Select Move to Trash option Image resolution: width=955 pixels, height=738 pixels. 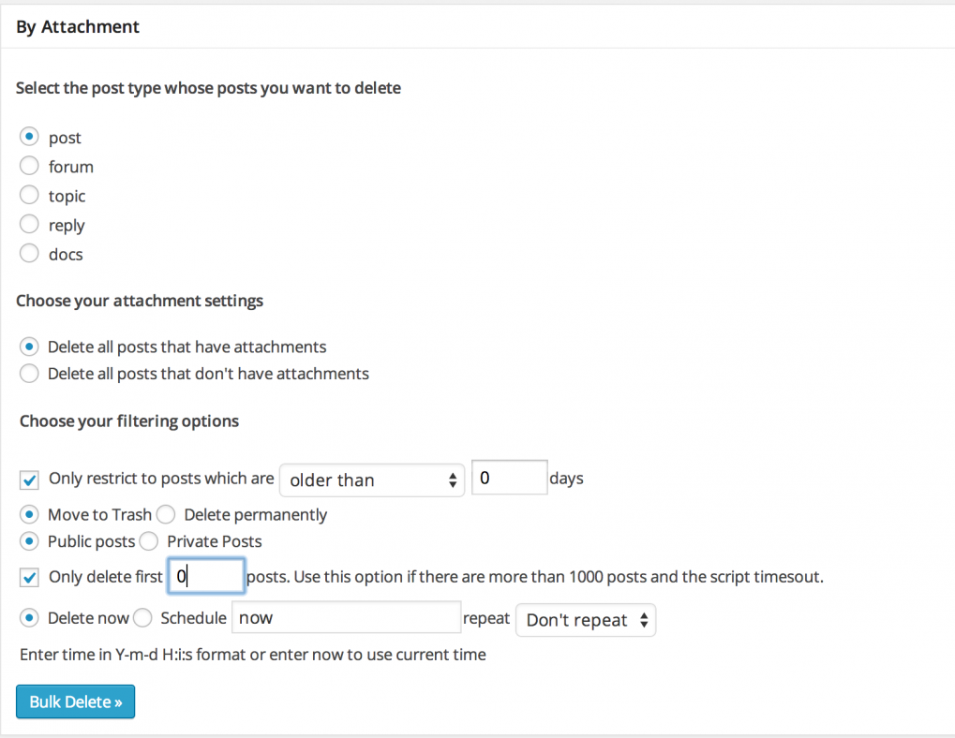[x=28, y=514]
